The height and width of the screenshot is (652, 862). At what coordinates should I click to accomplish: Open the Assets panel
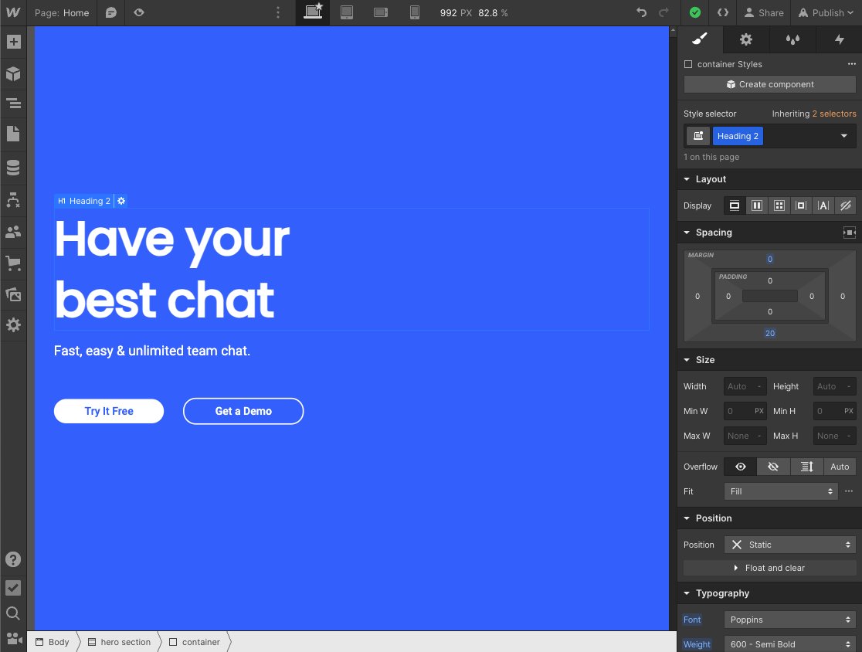tap(13, 294)
